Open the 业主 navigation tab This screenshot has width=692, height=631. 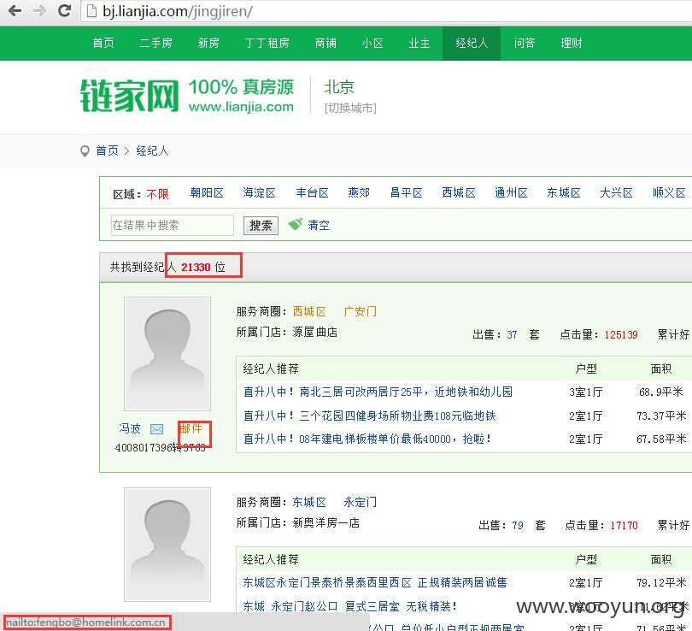[419, 43]
